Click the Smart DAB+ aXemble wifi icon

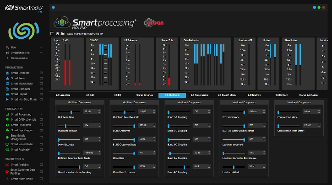click(x=7, y=120)
